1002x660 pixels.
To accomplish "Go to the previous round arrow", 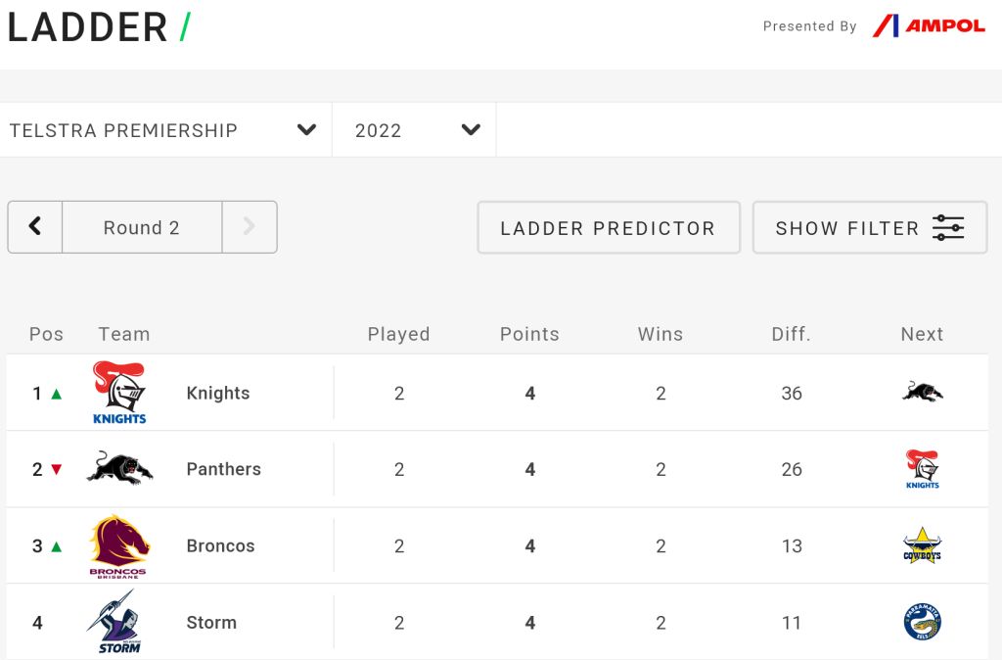I will (x=35, y=227).
